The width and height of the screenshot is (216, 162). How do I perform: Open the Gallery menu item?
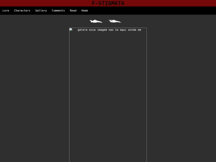click(x=41, y=11)
